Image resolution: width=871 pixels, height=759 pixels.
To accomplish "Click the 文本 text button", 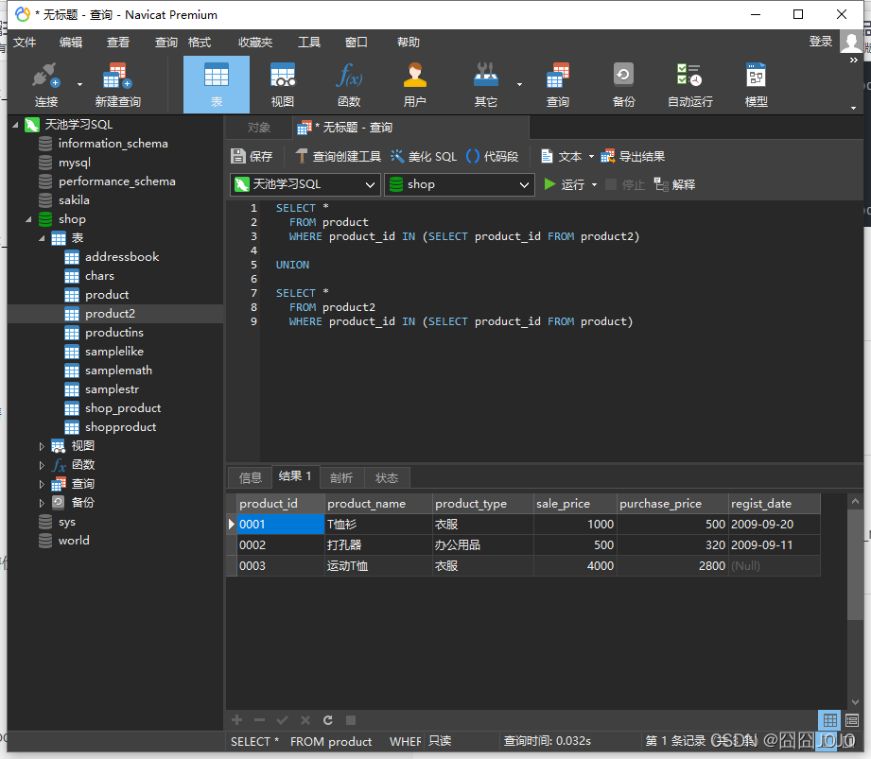I will click(562, 157).
